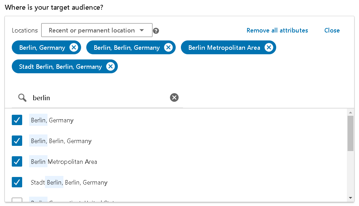
Task: Click the Locations help question mark icon
Action: [x=156, y=31]
